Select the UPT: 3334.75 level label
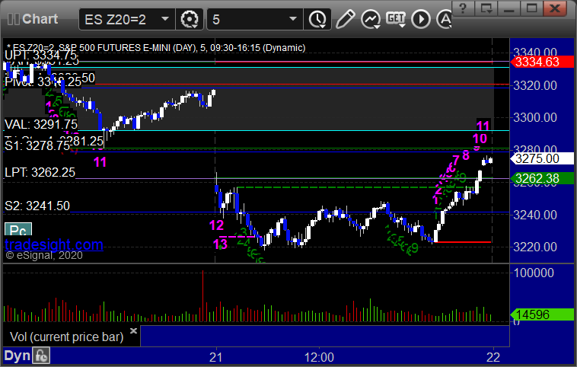Screen dimensions: 577x367 [41, 56]
